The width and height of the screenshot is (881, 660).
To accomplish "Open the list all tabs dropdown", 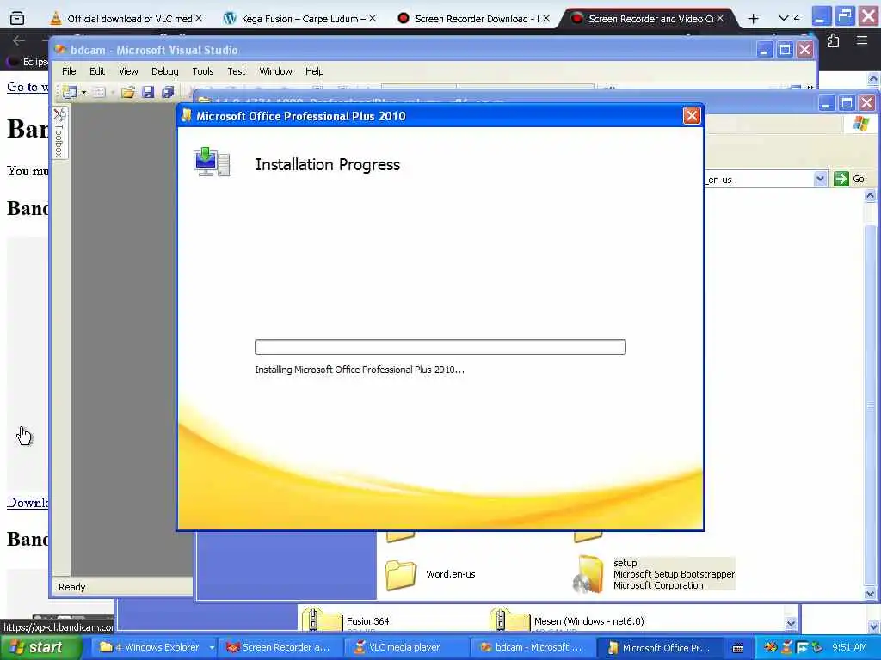I will point(788,19).
